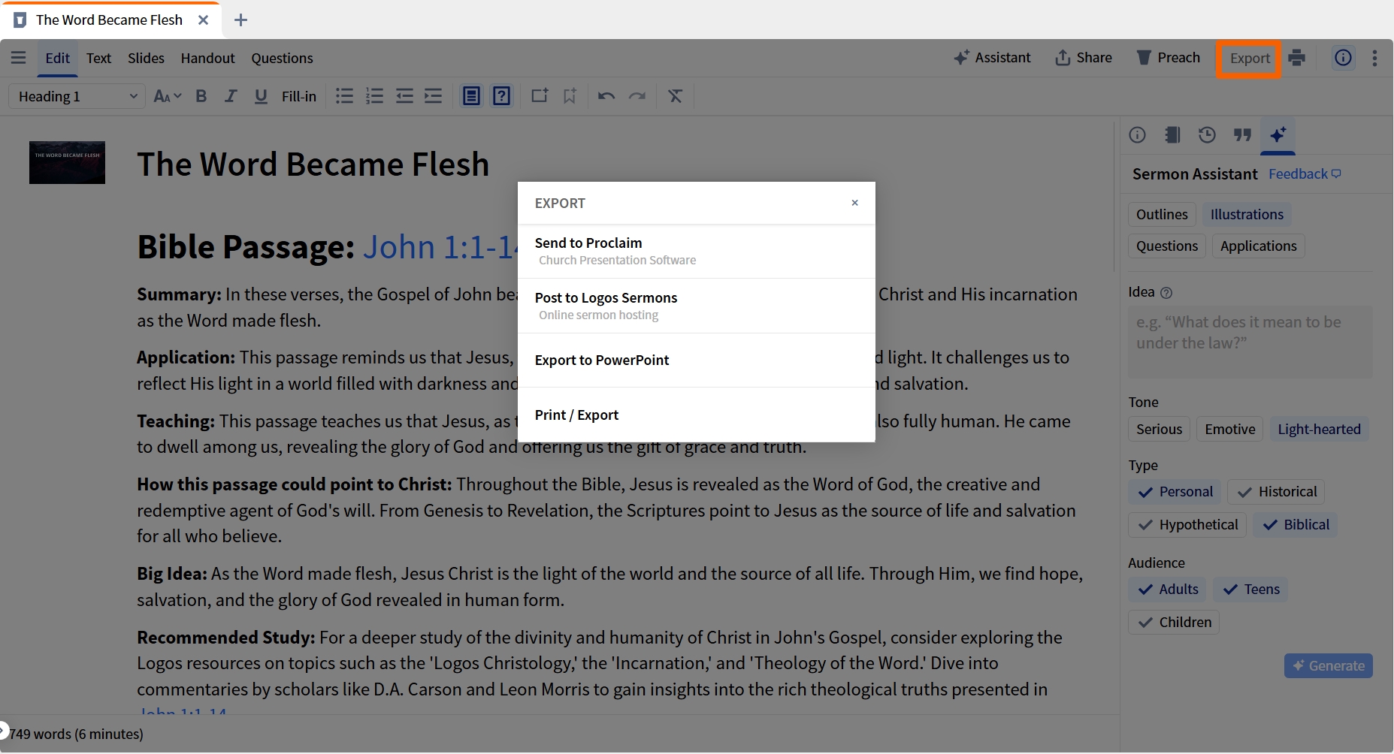Open the history clock panel icon
The height and width of the screenshot is (754, 1394).
tap(1207, 135)
